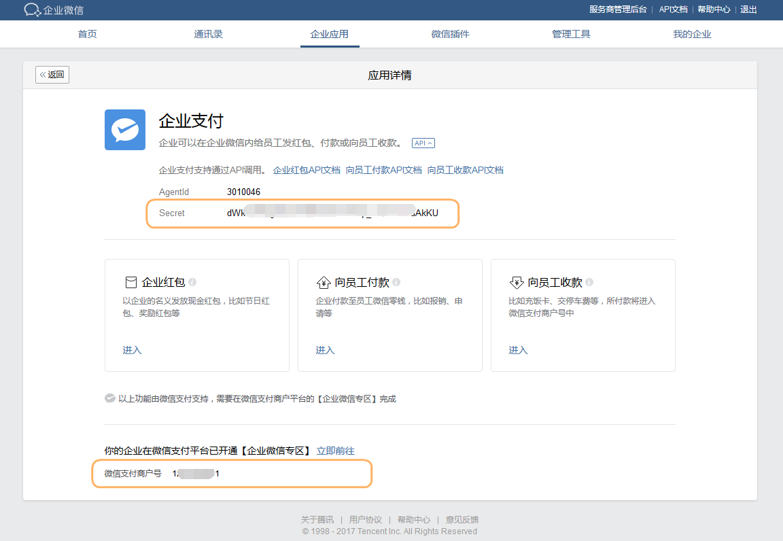Click the 微信支付商户号 number value
This screenshot has width=783, height=541.
[x=196, y=474]
